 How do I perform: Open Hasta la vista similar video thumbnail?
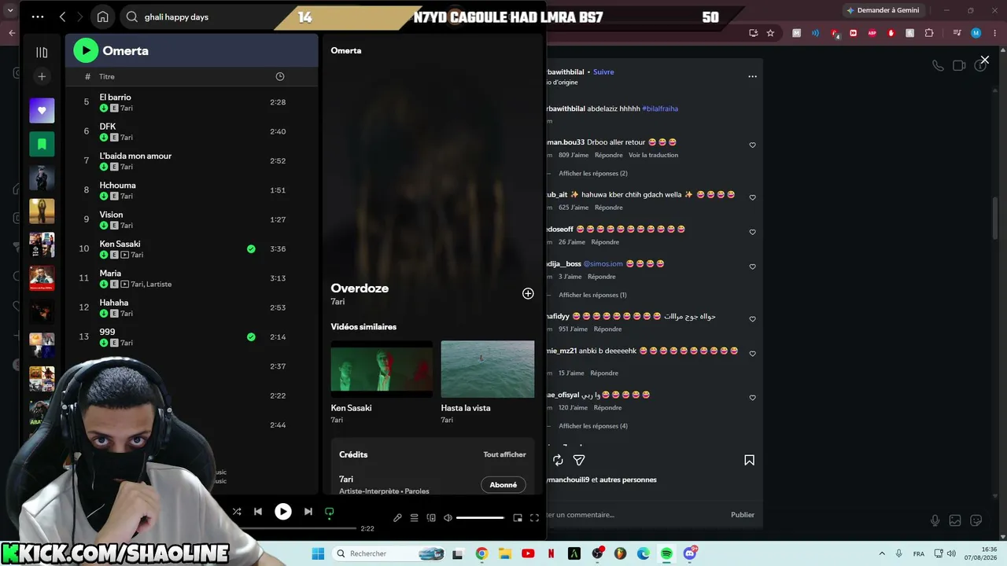point(488,369)
